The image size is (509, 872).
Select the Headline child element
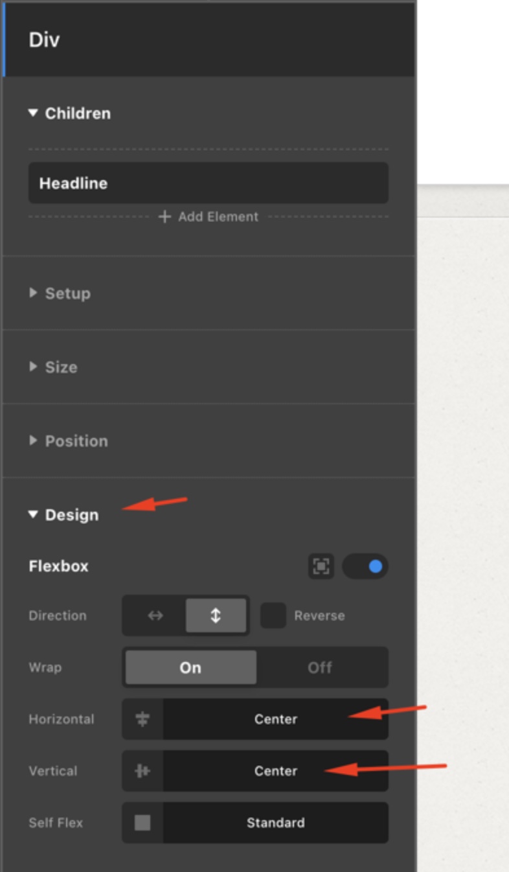point(208,183)
